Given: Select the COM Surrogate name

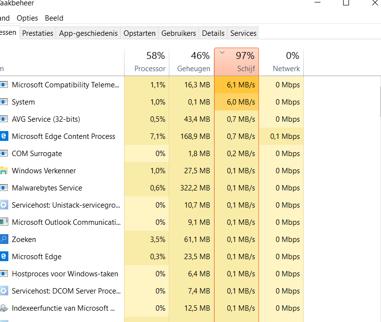Looking at the screenshot, I should point(37,154).
